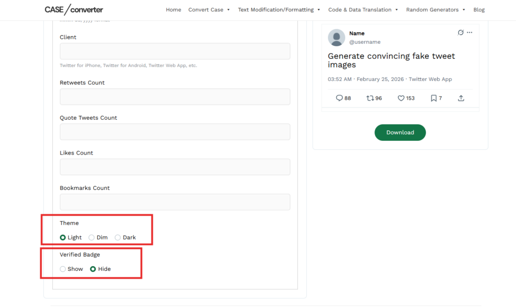Expand the Convert Case dropdown menu
The height and width of the screenshot is (307, 516).
point(209,10)
